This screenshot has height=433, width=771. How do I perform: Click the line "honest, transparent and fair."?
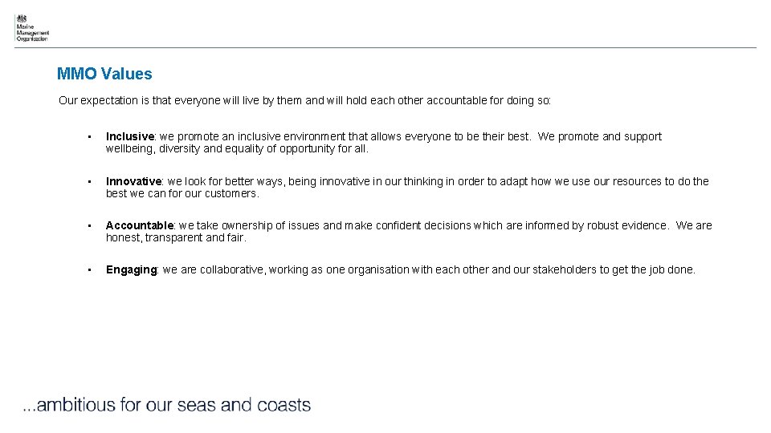176,237
